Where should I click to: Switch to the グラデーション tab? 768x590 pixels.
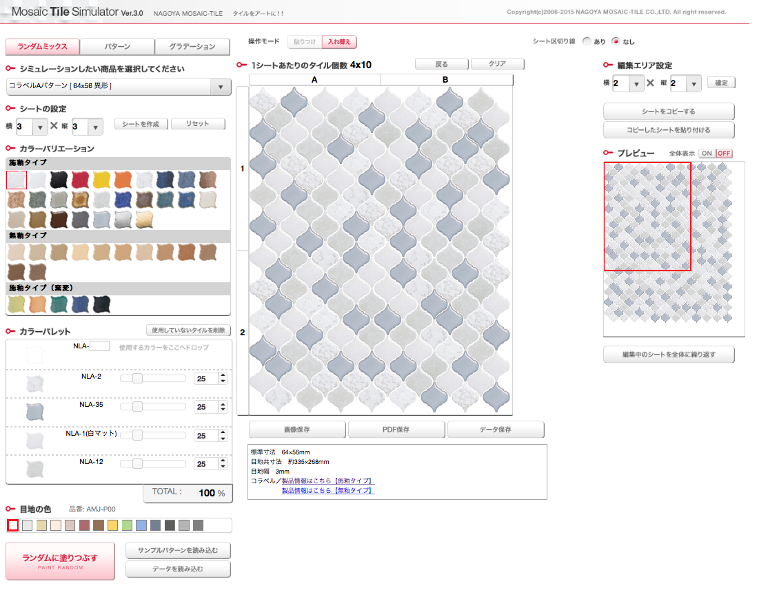(x=194, y=47)
